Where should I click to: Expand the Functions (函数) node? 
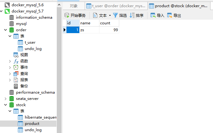point(10,61)
